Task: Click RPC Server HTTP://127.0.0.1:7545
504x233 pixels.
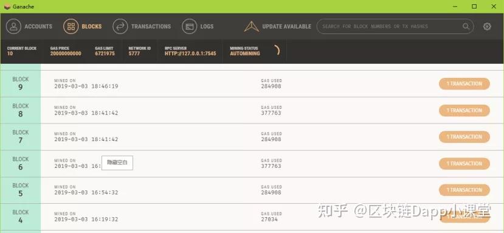Action: tap(190, 54)
